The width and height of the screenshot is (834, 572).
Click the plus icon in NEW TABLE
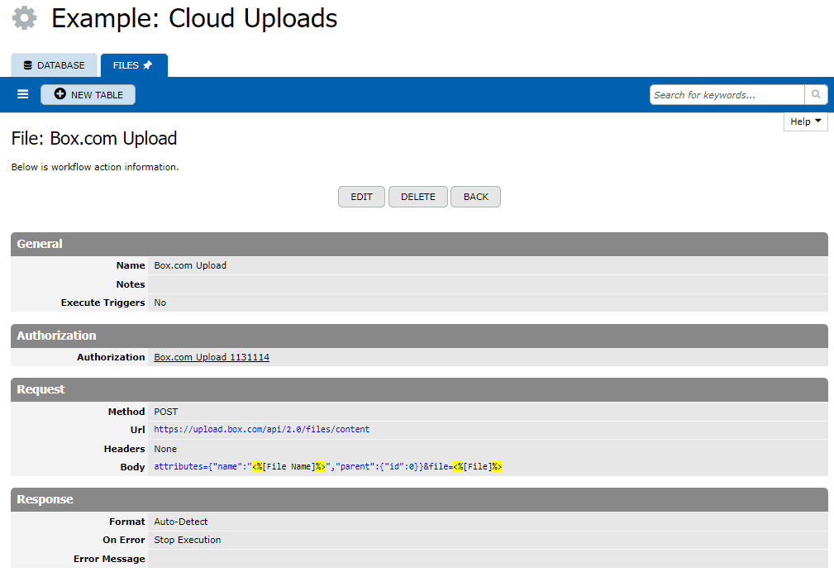point(60,95)
